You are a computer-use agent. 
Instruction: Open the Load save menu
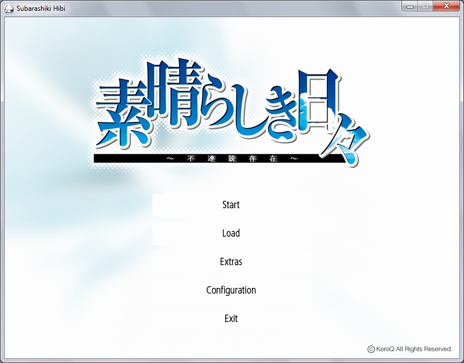pyautogui.click(x=231, y=233)
